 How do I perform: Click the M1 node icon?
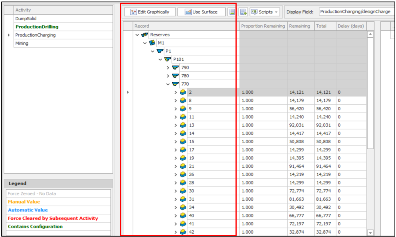pyautogui.click(x=152, y=43)
